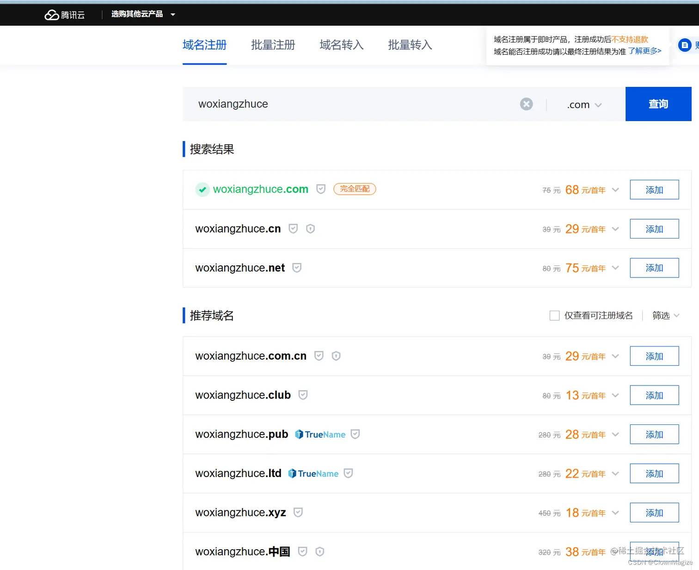The image size is (699, 570).
Task: Click 添加 beside woxiangzhuce.club
Action: (654, 395)
